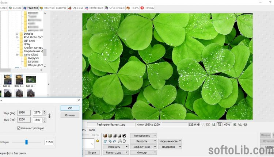The width and height of the screenshot is (274, 157).
Task: Rotate the photo 90 degrees counterclockwise
Action: (110, 141)
